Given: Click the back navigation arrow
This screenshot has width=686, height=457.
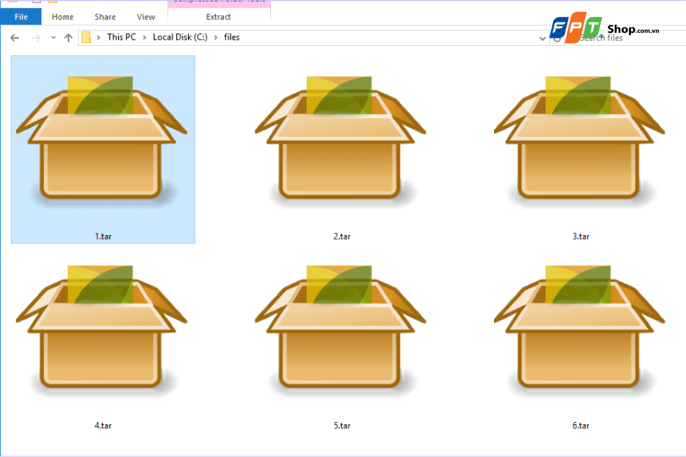Looking at the screenshot, I should pos(14,38).
